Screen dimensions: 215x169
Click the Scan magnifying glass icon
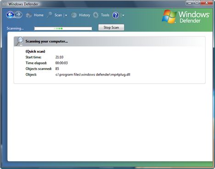(x=50, y=15)
